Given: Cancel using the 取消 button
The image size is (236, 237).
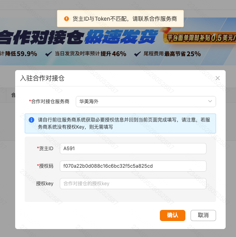Looking at the screenshot, I should 203,215.
